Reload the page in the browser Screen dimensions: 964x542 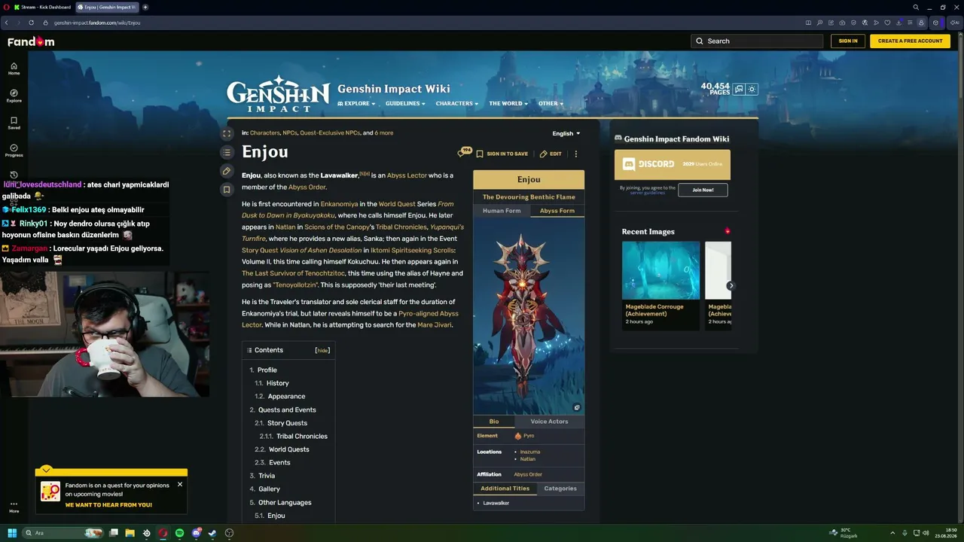click(31, 23)
